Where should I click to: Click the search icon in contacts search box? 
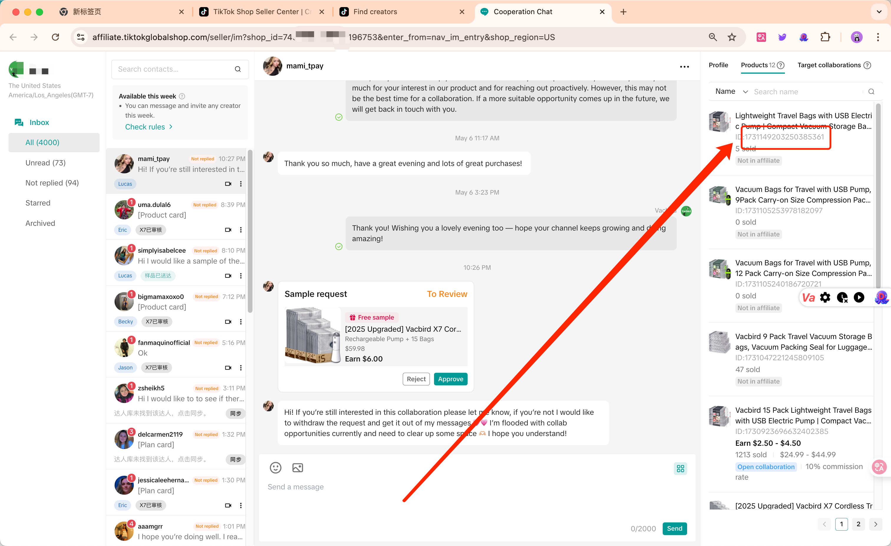pyautogui.click(x=237, y=69)
